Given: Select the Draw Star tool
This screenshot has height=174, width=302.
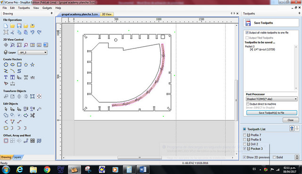Looking at the screenshot, I should click(x=33, y=65).
